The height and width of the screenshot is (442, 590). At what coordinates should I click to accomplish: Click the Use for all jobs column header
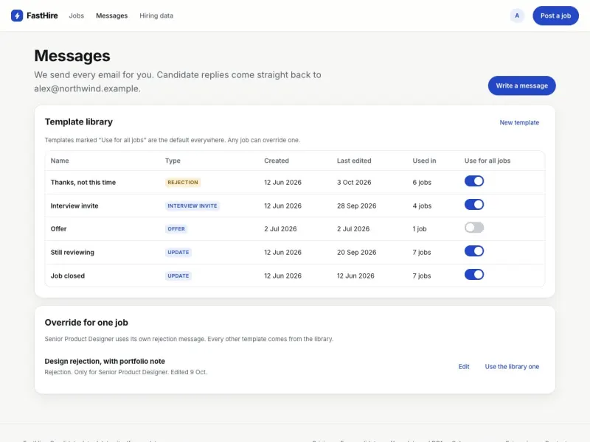point(487,161)
